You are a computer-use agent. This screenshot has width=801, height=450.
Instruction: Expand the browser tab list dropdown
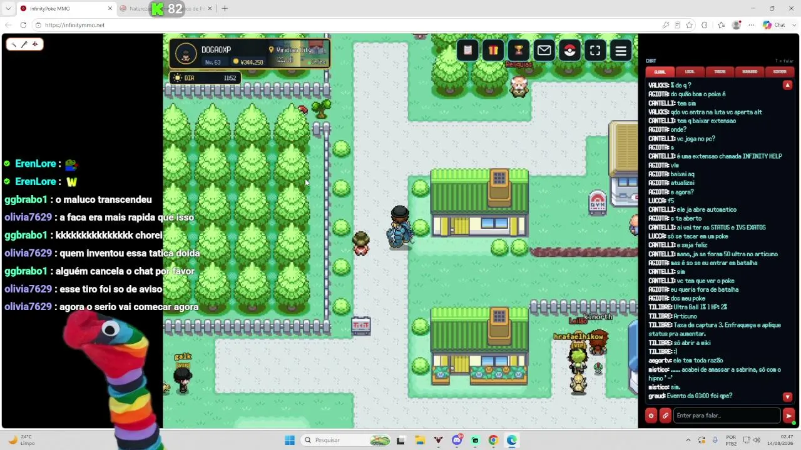click(x=8, y=9)
